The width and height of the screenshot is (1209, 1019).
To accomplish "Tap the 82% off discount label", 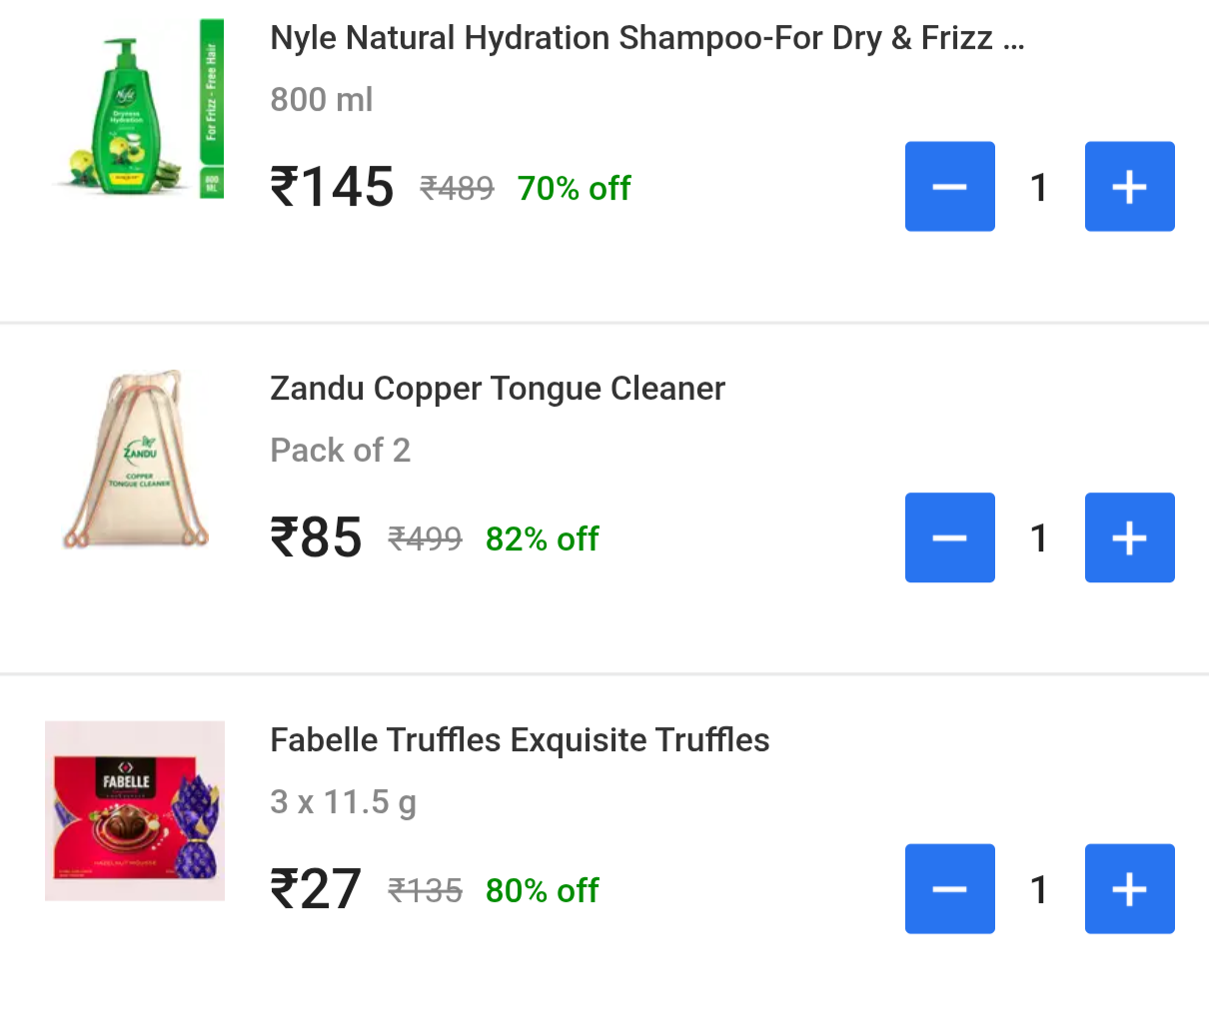I will pyautogui.click(x=542, y=539).
